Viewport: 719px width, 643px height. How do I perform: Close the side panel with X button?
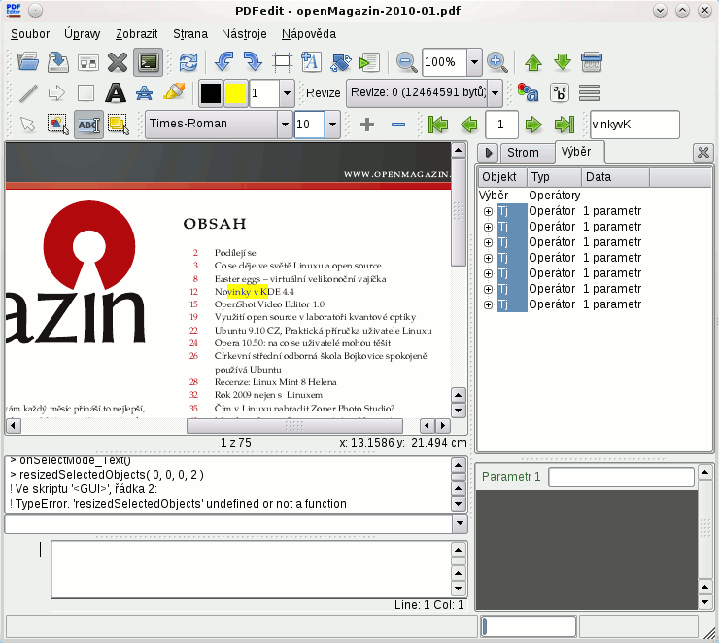(x=702, y=152)
